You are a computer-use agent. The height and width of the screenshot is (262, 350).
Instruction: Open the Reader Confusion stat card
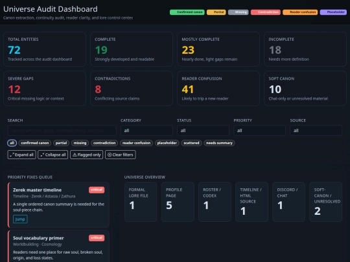pos(218,88)
